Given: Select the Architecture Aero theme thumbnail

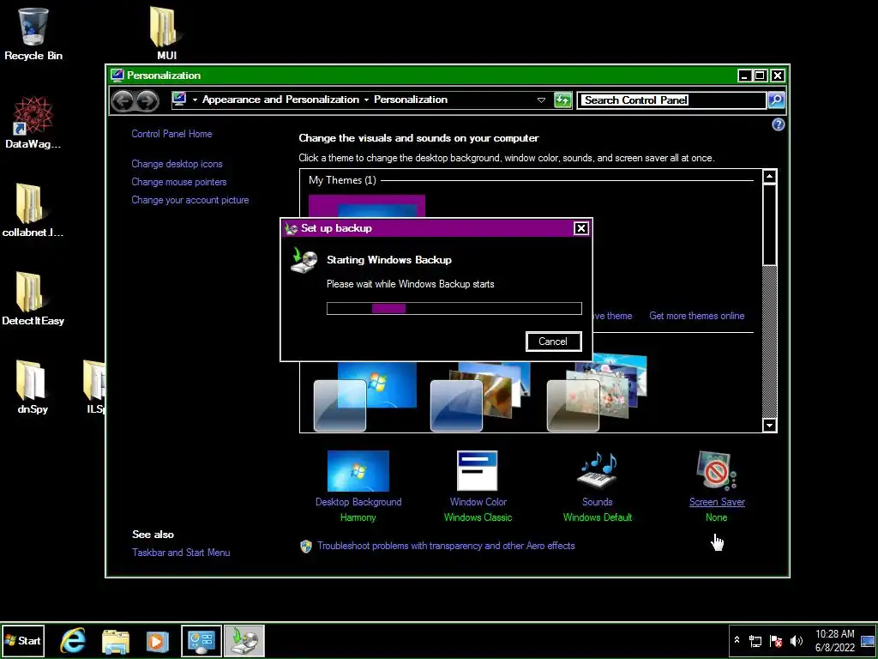Looking at the screenshot, I should point(480,396).
